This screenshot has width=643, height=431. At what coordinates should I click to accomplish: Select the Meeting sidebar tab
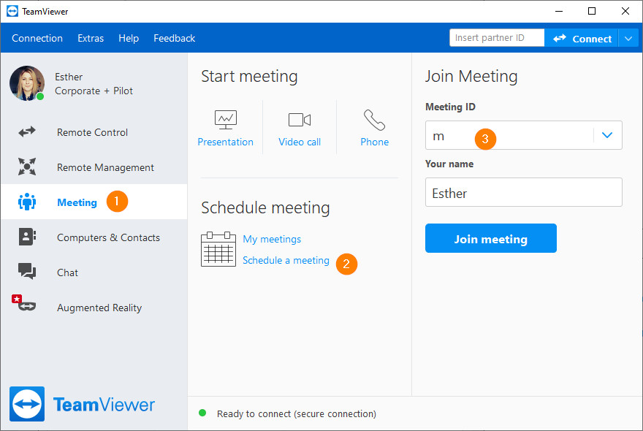[94, 202]
